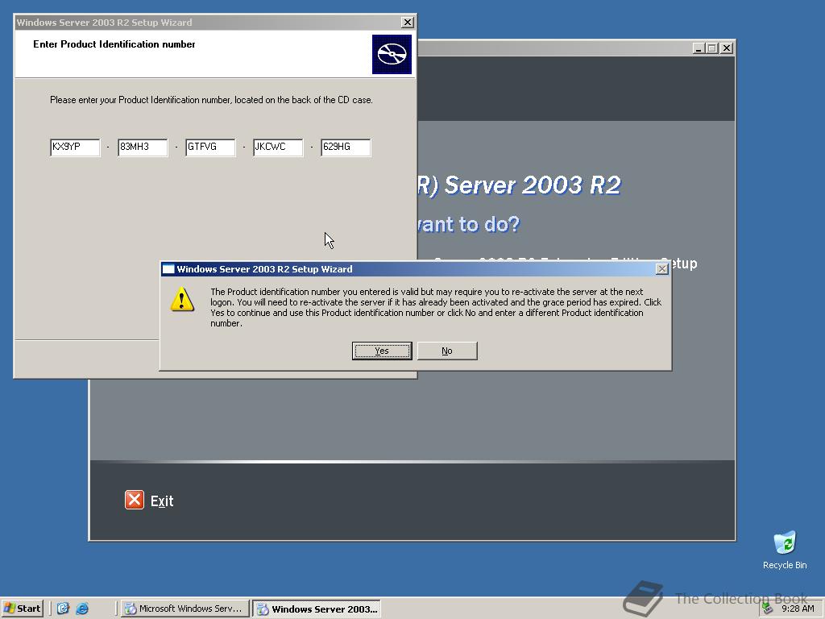This screenshot has height=619, width=825.
Task: Click the warning dialog title bar icon
Action: pyautogui.click(x=168, y=269)
